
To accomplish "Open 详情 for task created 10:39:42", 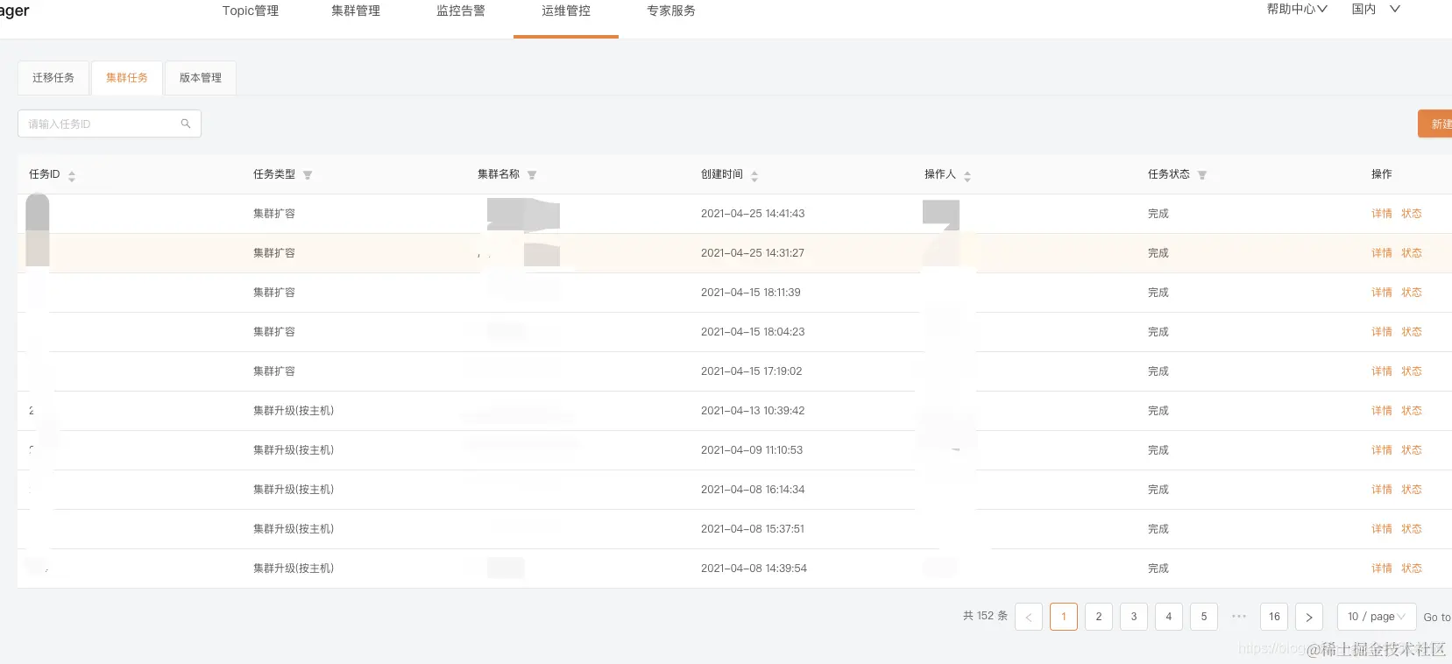I will (1382, 411).
